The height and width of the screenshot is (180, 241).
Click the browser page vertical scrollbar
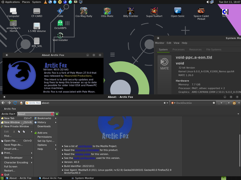coord(239,150)
